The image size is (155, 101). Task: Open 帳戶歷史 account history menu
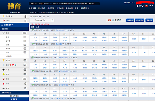point(51,8)
